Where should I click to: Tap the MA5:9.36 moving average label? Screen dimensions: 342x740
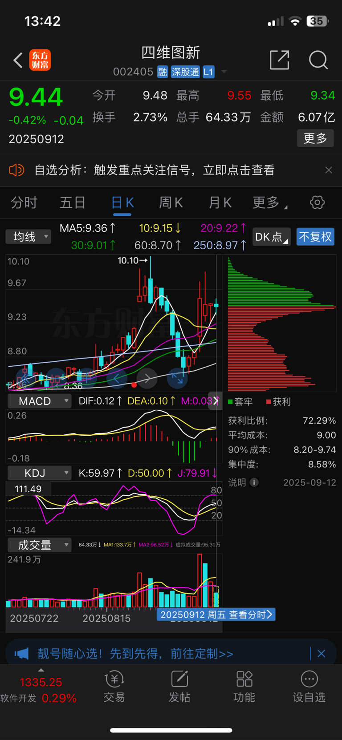click(x=88, y=228)
